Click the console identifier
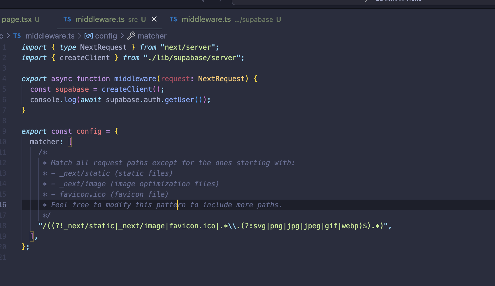 tap(45, 100)
